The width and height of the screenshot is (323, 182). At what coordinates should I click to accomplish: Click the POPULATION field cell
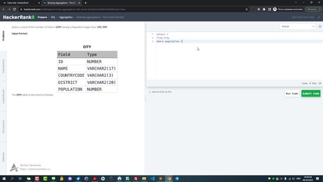[x=71, y=89]
